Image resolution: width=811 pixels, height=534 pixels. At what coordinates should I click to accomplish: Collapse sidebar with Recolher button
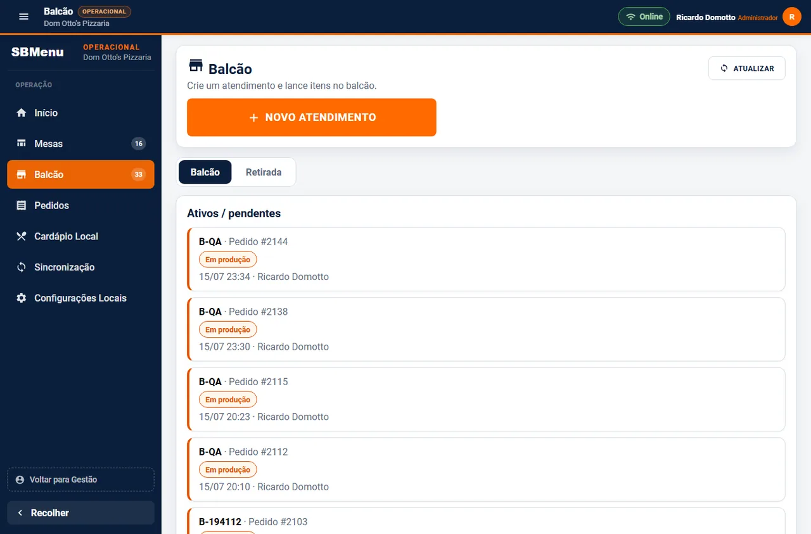point(80,513)
